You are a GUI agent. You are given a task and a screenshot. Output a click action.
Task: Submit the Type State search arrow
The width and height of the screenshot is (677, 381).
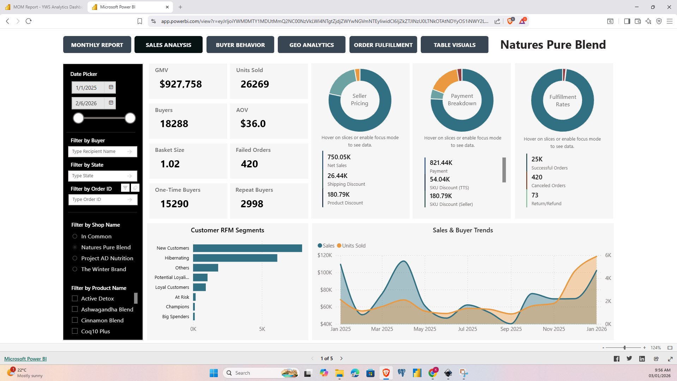[130, 176]
